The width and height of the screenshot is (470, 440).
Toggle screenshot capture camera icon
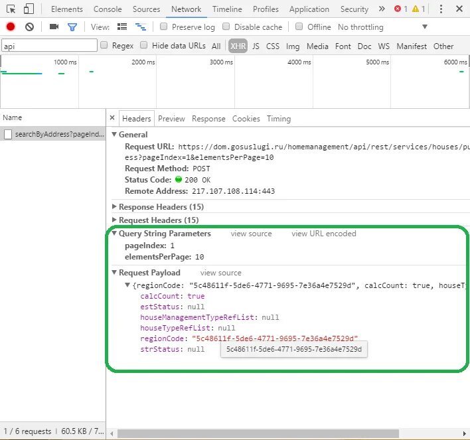[54, 27]
